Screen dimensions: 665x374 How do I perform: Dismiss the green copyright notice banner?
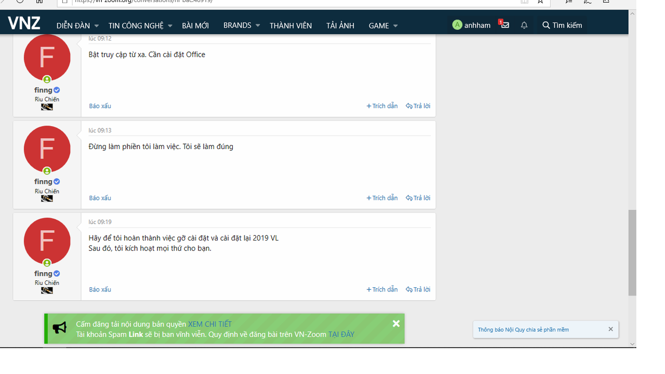[x=396, y=324]
